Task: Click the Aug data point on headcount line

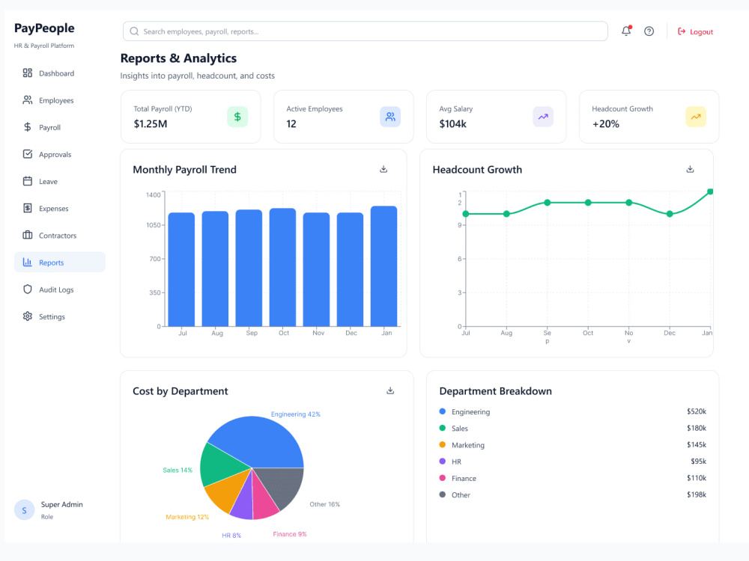Action: (x=506, y=214)
